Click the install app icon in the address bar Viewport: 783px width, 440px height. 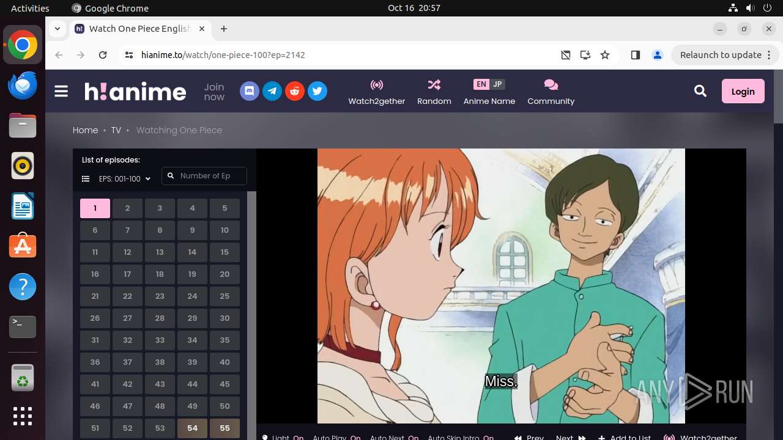click(585, 55)
